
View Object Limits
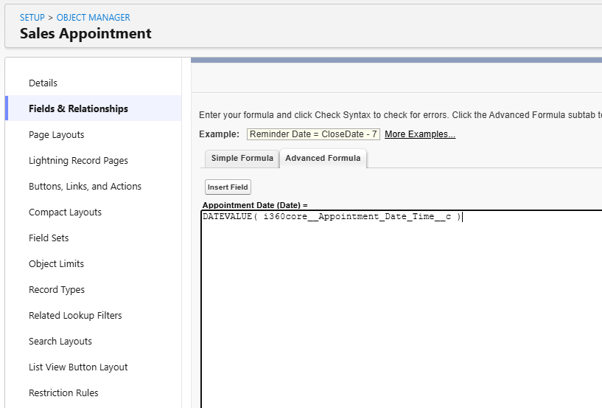tap(57, 264)
